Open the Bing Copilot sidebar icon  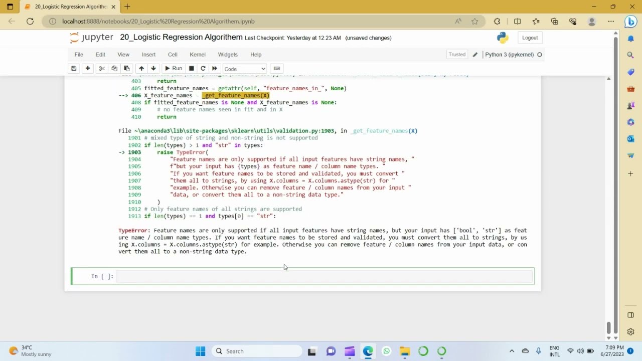coord(631,22)
